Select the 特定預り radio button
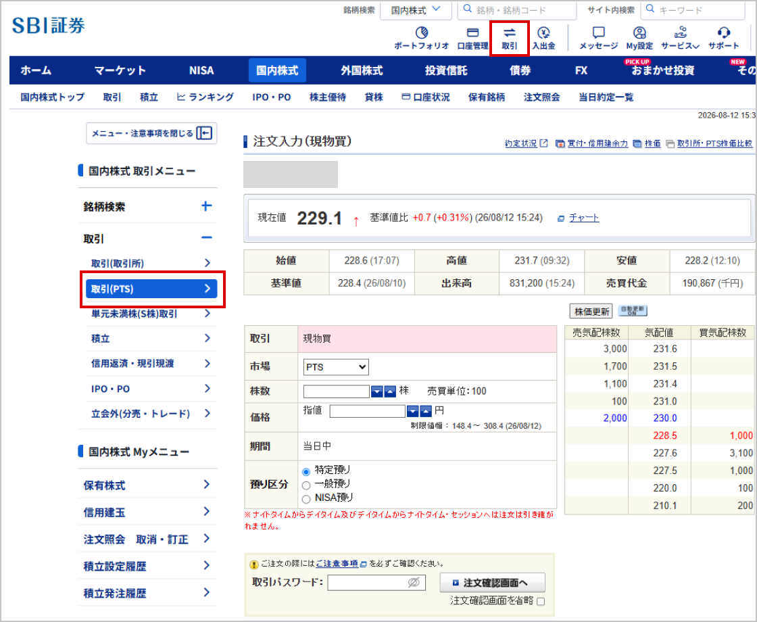757x622 pixels. (306, 471)
